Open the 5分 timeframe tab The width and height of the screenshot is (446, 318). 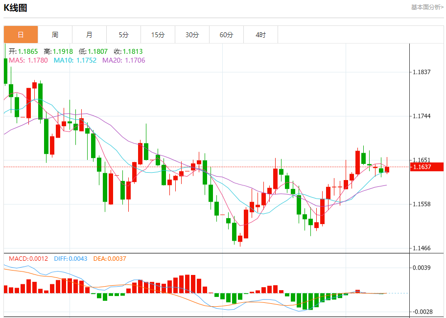pyautogui.click(x=123, y=35)
